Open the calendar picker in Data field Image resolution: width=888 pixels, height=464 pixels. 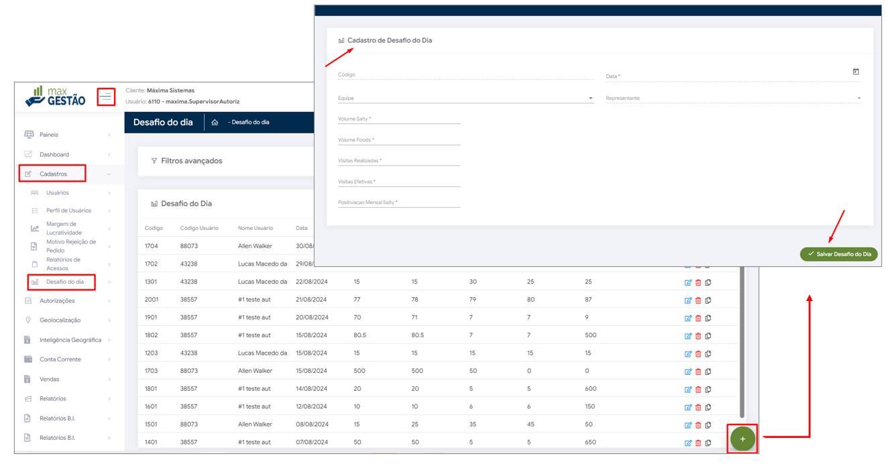(x=856, y=72)
